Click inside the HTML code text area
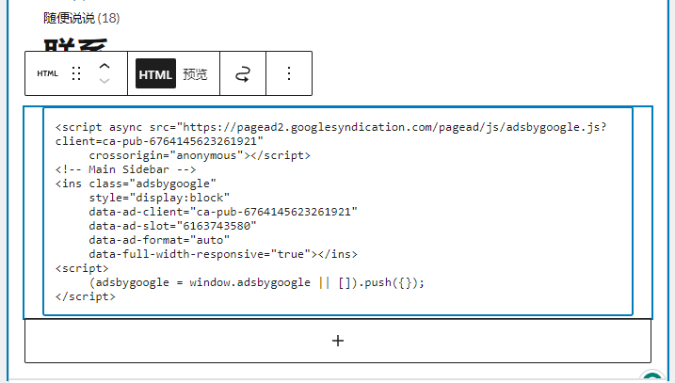The image size is (675, 383). coord(338,212)
